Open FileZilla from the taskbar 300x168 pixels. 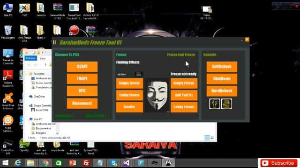[x=86, y=163]
